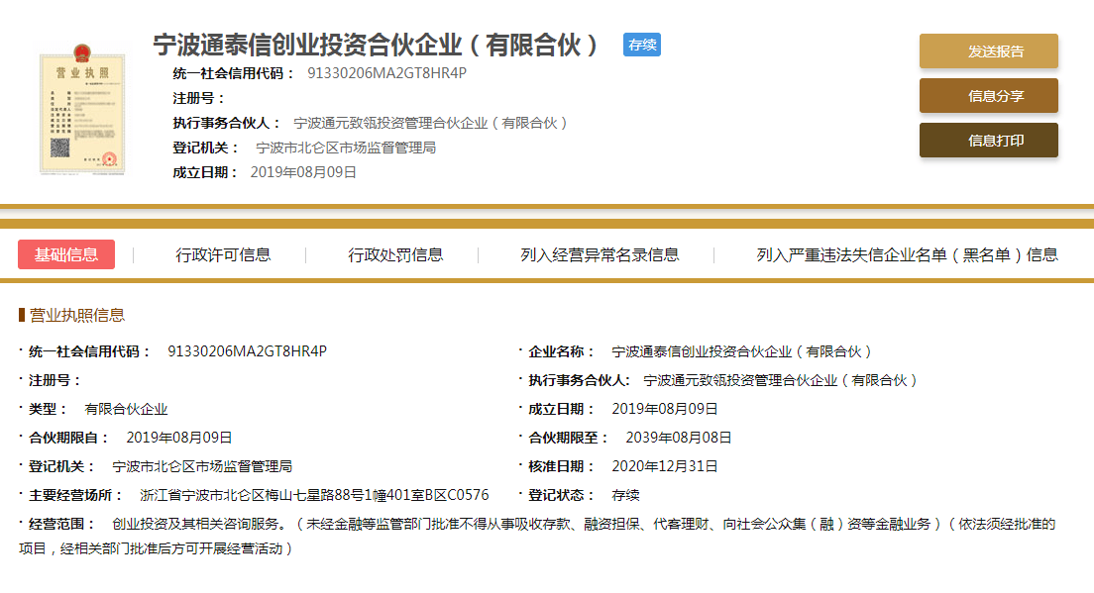Click the 存续 status badge
This screenshot has height=593, width=1094.
pos(641,45)
